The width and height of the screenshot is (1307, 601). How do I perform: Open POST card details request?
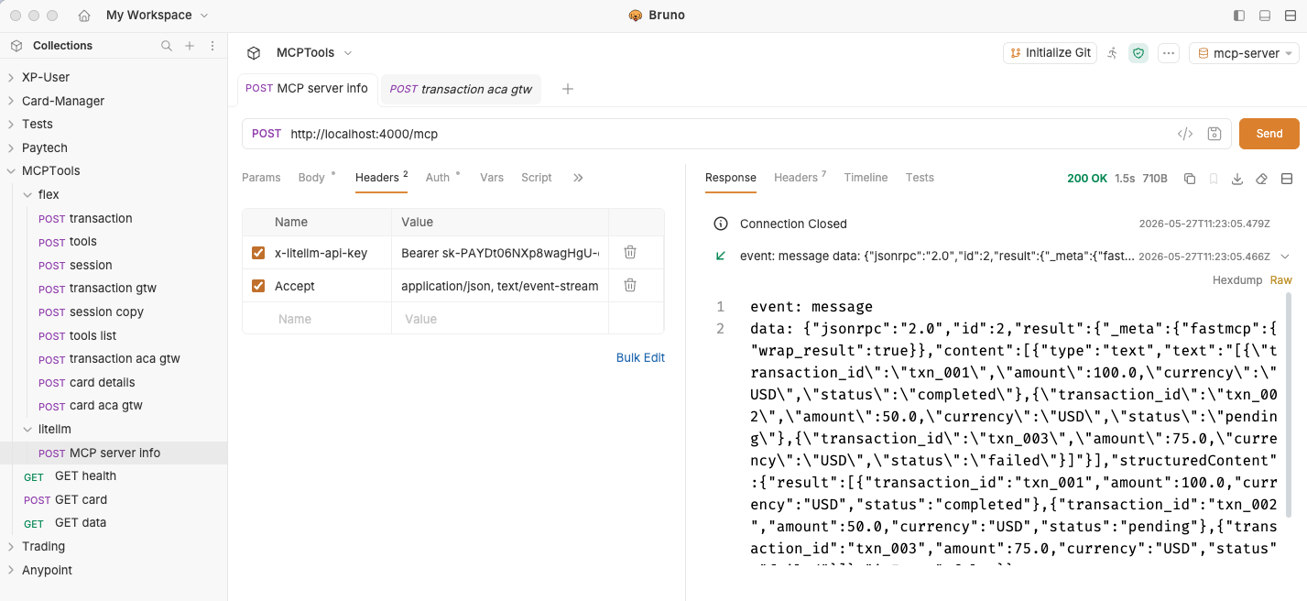coord(114,383)
